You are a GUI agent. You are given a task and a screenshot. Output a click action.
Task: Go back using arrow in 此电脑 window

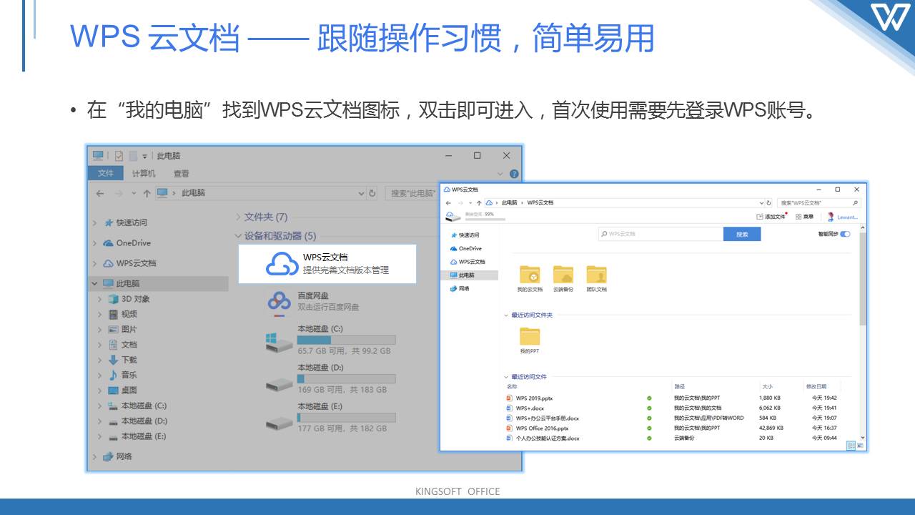101,193
